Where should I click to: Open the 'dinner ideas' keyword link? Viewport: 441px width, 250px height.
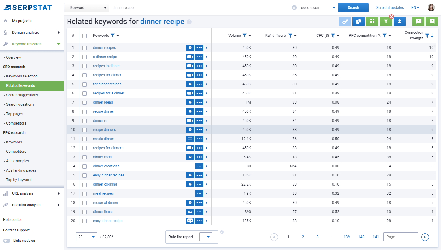click(x=103, y=102)
